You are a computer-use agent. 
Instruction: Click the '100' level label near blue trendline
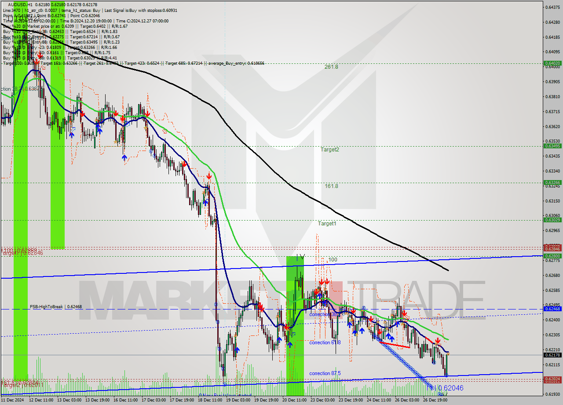pyautogui.click(x=333, y=260)
